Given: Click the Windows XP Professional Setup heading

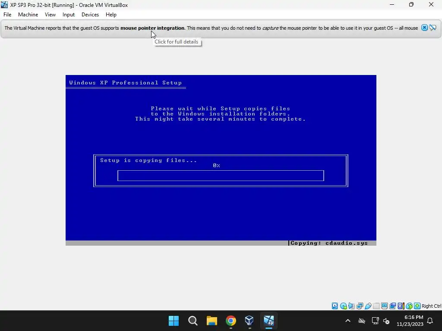Looking at the screenshot, I should 126,83.
